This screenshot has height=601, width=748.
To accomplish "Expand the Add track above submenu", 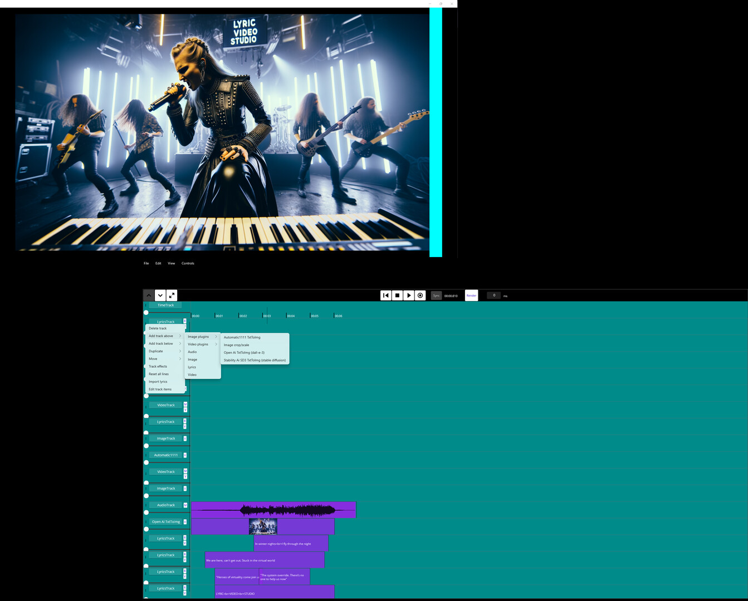I will click(165, 336).
